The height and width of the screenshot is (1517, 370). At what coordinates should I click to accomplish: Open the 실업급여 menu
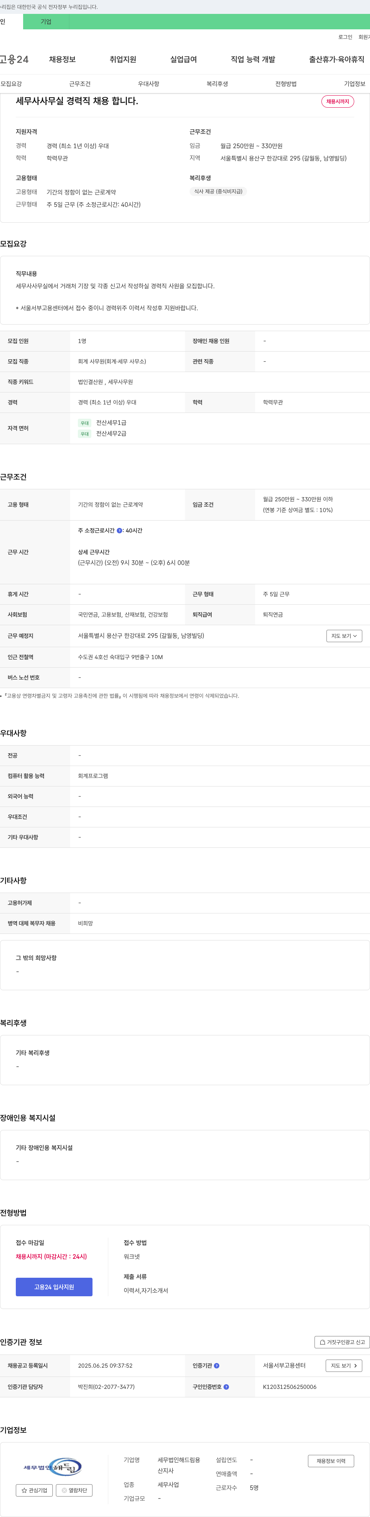[x=183, y=59]
